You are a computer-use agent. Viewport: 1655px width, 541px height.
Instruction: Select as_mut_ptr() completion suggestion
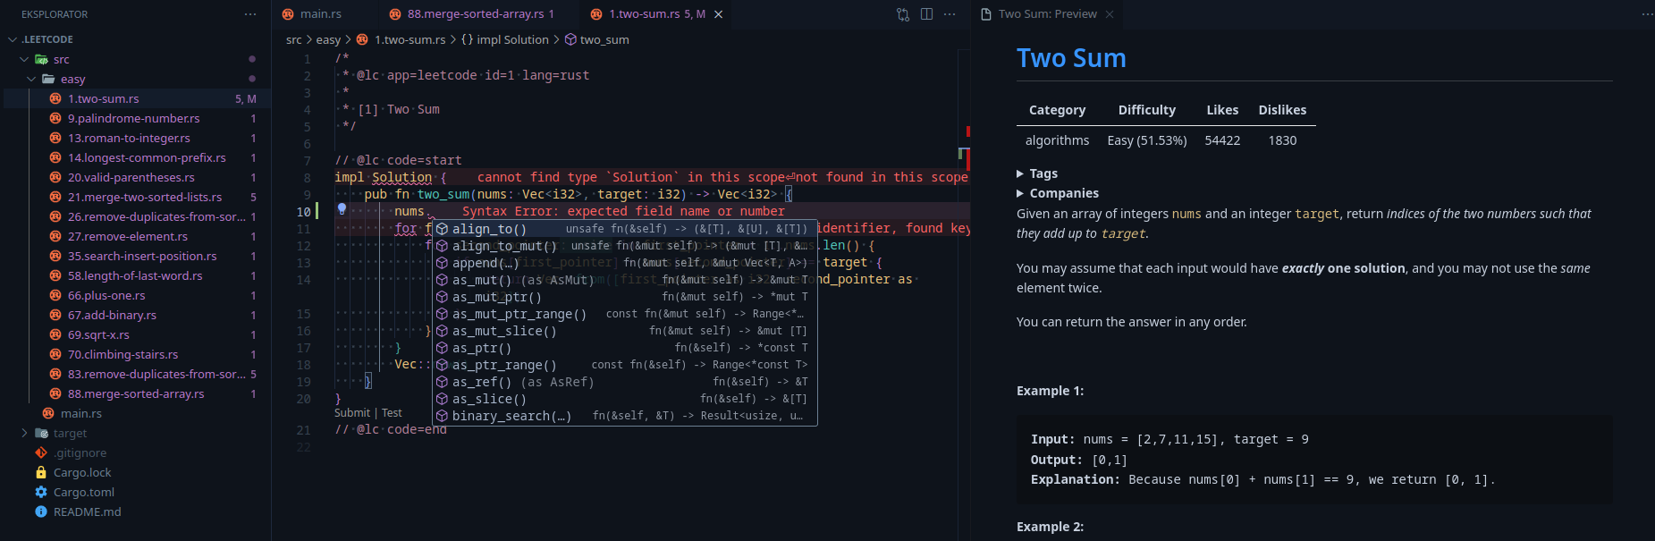pos(625,297)
